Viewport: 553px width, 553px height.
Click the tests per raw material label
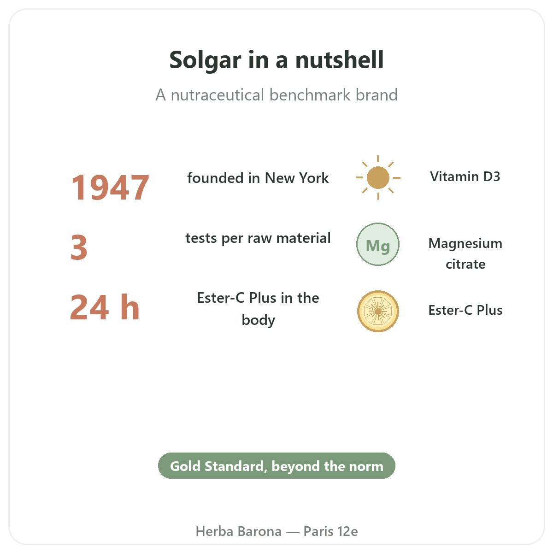click(x=258, y=238)
